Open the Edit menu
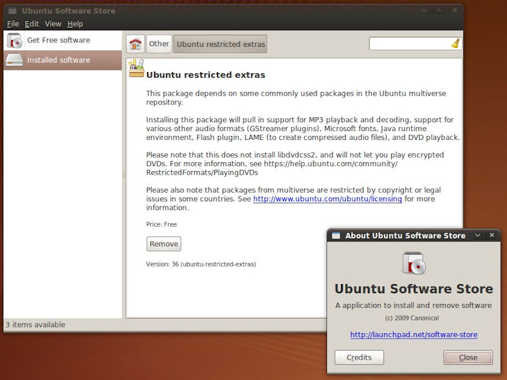Image resolution: width=507 pixels, height=380 pixels. [x=32, y=24]
